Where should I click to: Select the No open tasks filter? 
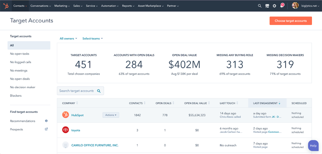click(x=20, y=54)
